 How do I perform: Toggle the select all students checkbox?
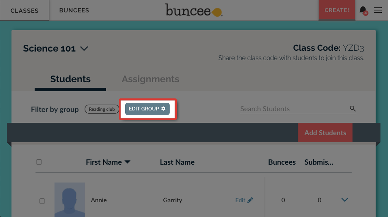pyautogui.click(x=39, y=162)
